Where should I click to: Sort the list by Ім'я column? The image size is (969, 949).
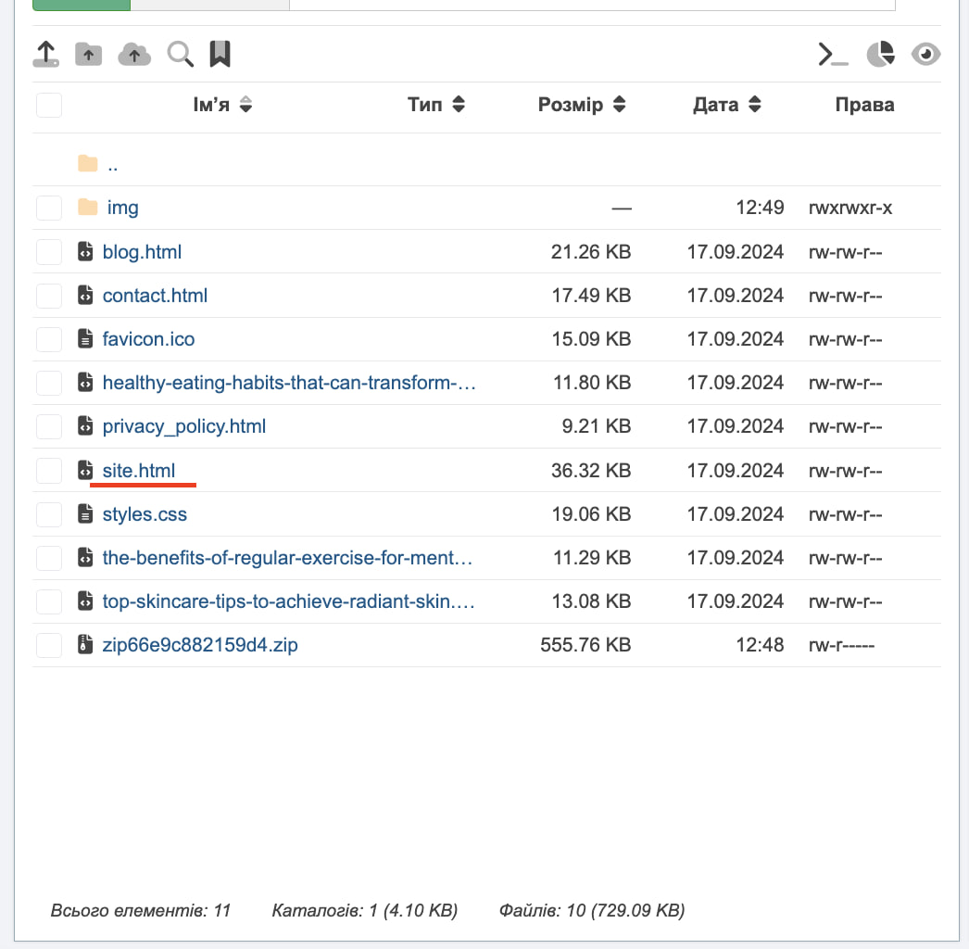click(x=221, y=105)
